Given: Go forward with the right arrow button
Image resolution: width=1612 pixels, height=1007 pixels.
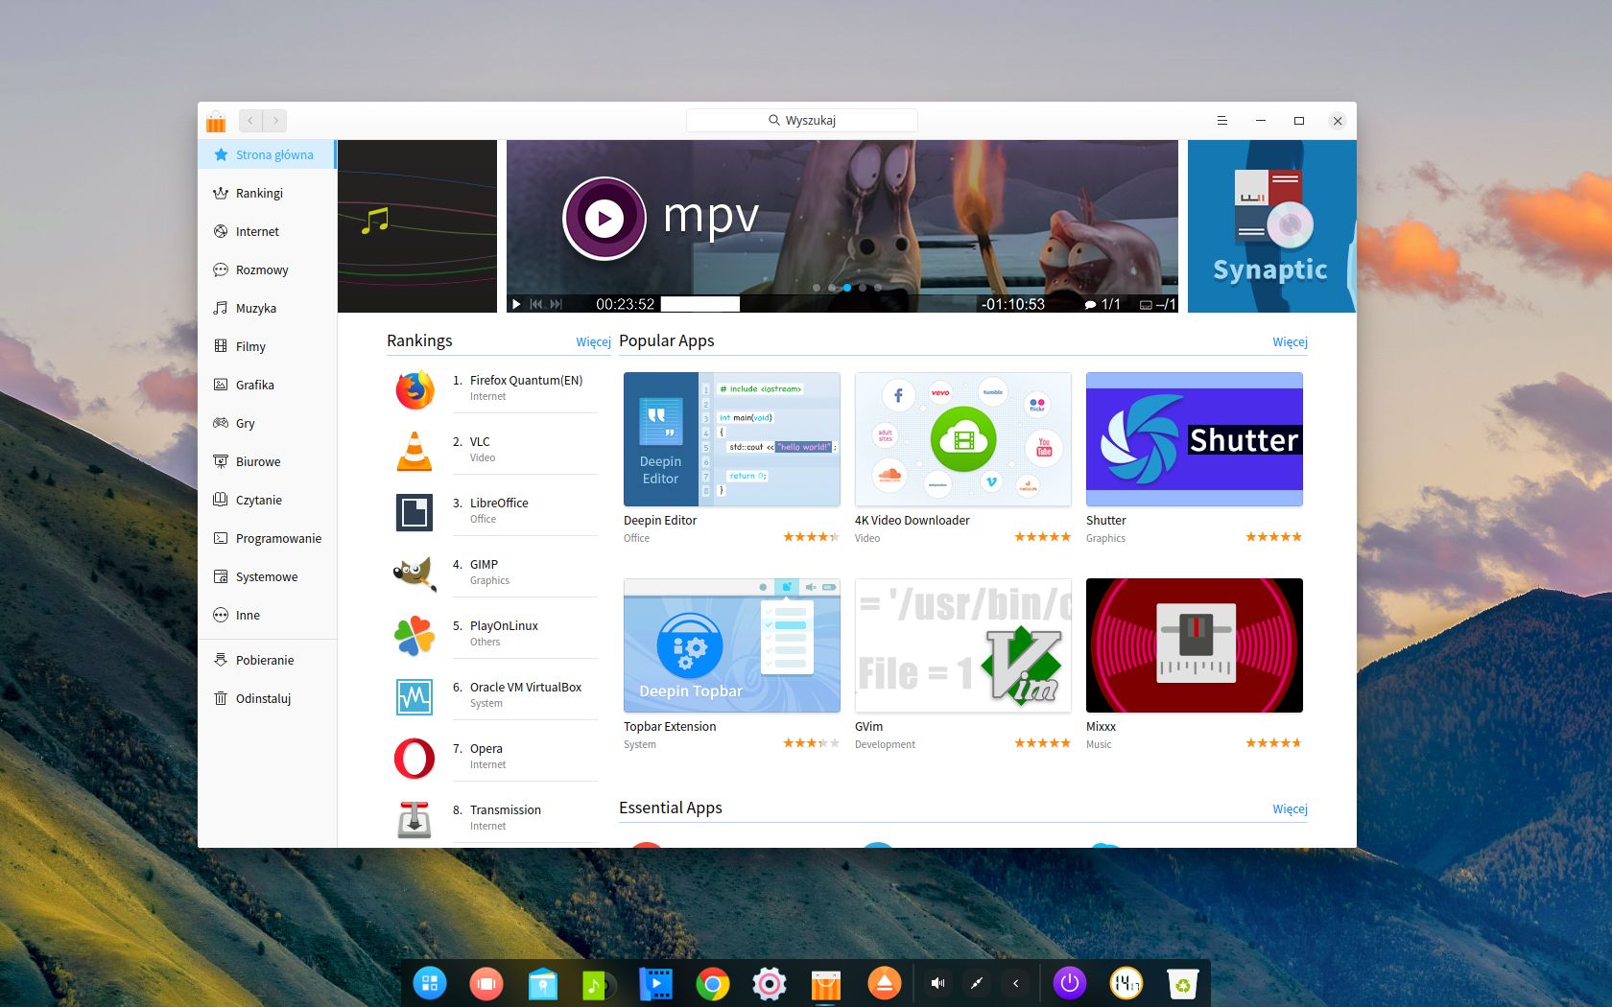Looking at the screenshot, I should pos(275,121).
